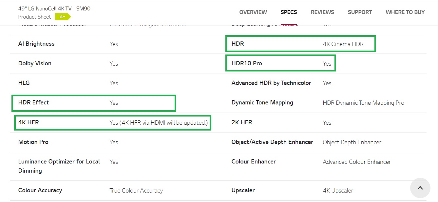The image size is (438, 202).
Task: Click the Advanced Colour Enhancer value
Action: pyautogui.click(x=357, y=162)
